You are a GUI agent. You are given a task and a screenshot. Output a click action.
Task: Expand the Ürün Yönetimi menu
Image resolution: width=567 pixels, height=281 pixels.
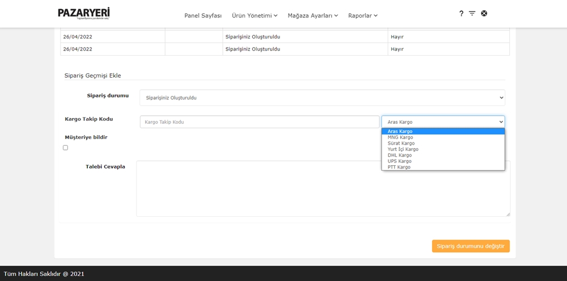(255, 15)
